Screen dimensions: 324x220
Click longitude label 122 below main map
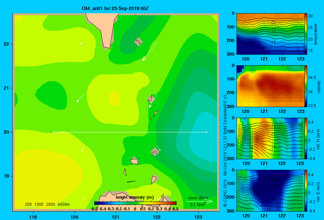[157, 217]
